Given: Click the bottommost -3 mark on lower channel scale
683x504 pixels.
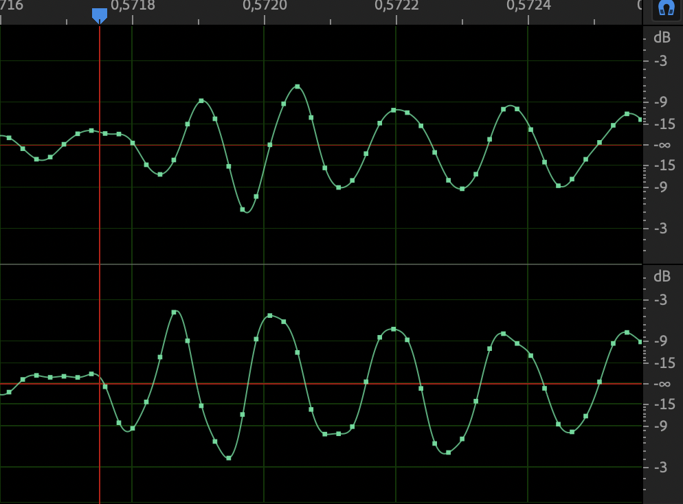Looking at the screenshot, I should click(x=661, y=468).
